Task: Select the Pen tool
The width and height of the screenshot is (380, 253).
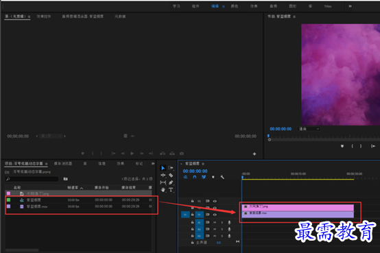Action: click(x=171, y=182)
